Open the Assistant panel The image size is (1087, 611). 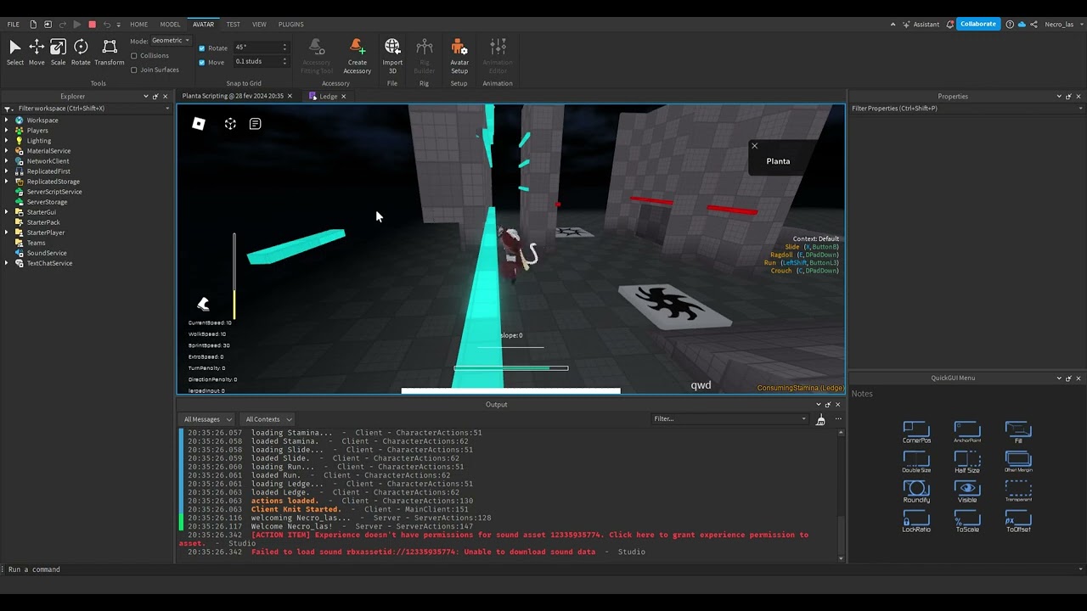[921, 25]
